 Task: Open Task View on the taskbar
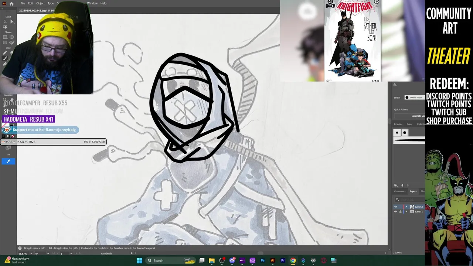click(202, 260)
